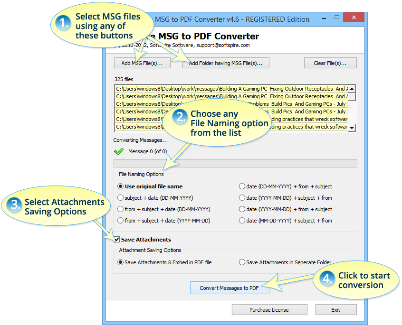Select first Build Pics And Gaming PCs row
Image resolution: width=402 pixels, height=325 pixels.
pos(231,104)
